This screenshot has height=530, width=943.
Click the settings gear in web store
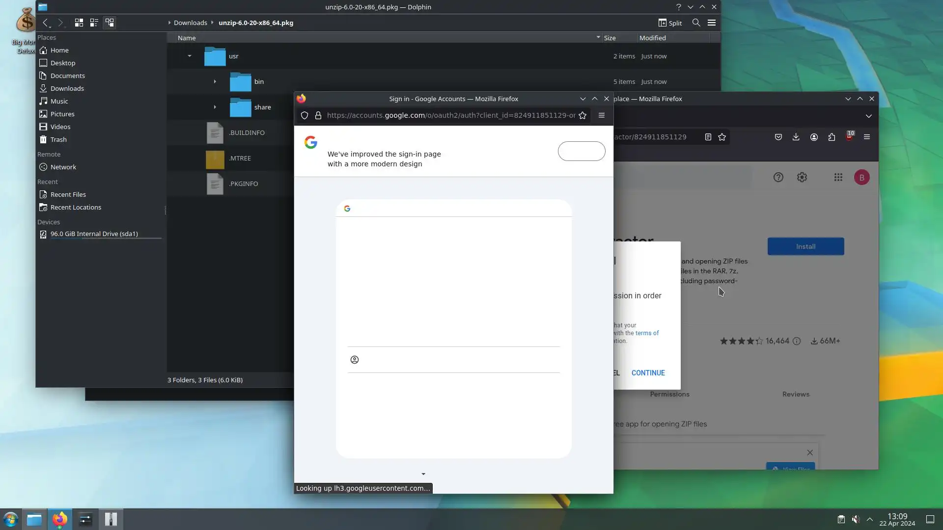pos(802,177)
